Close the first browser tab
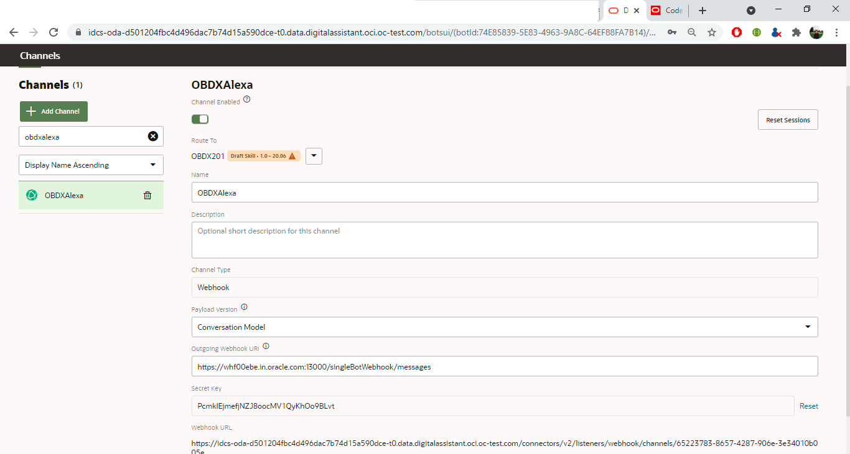The height and width of the screenshot is (454, 850). click(x=636, y=11)
